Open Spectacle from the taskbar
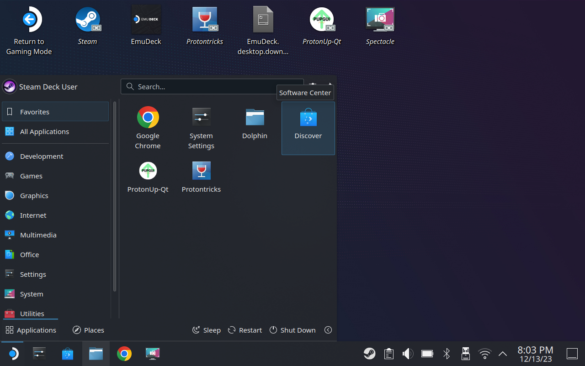585x366 pixels. pos(153,354)
